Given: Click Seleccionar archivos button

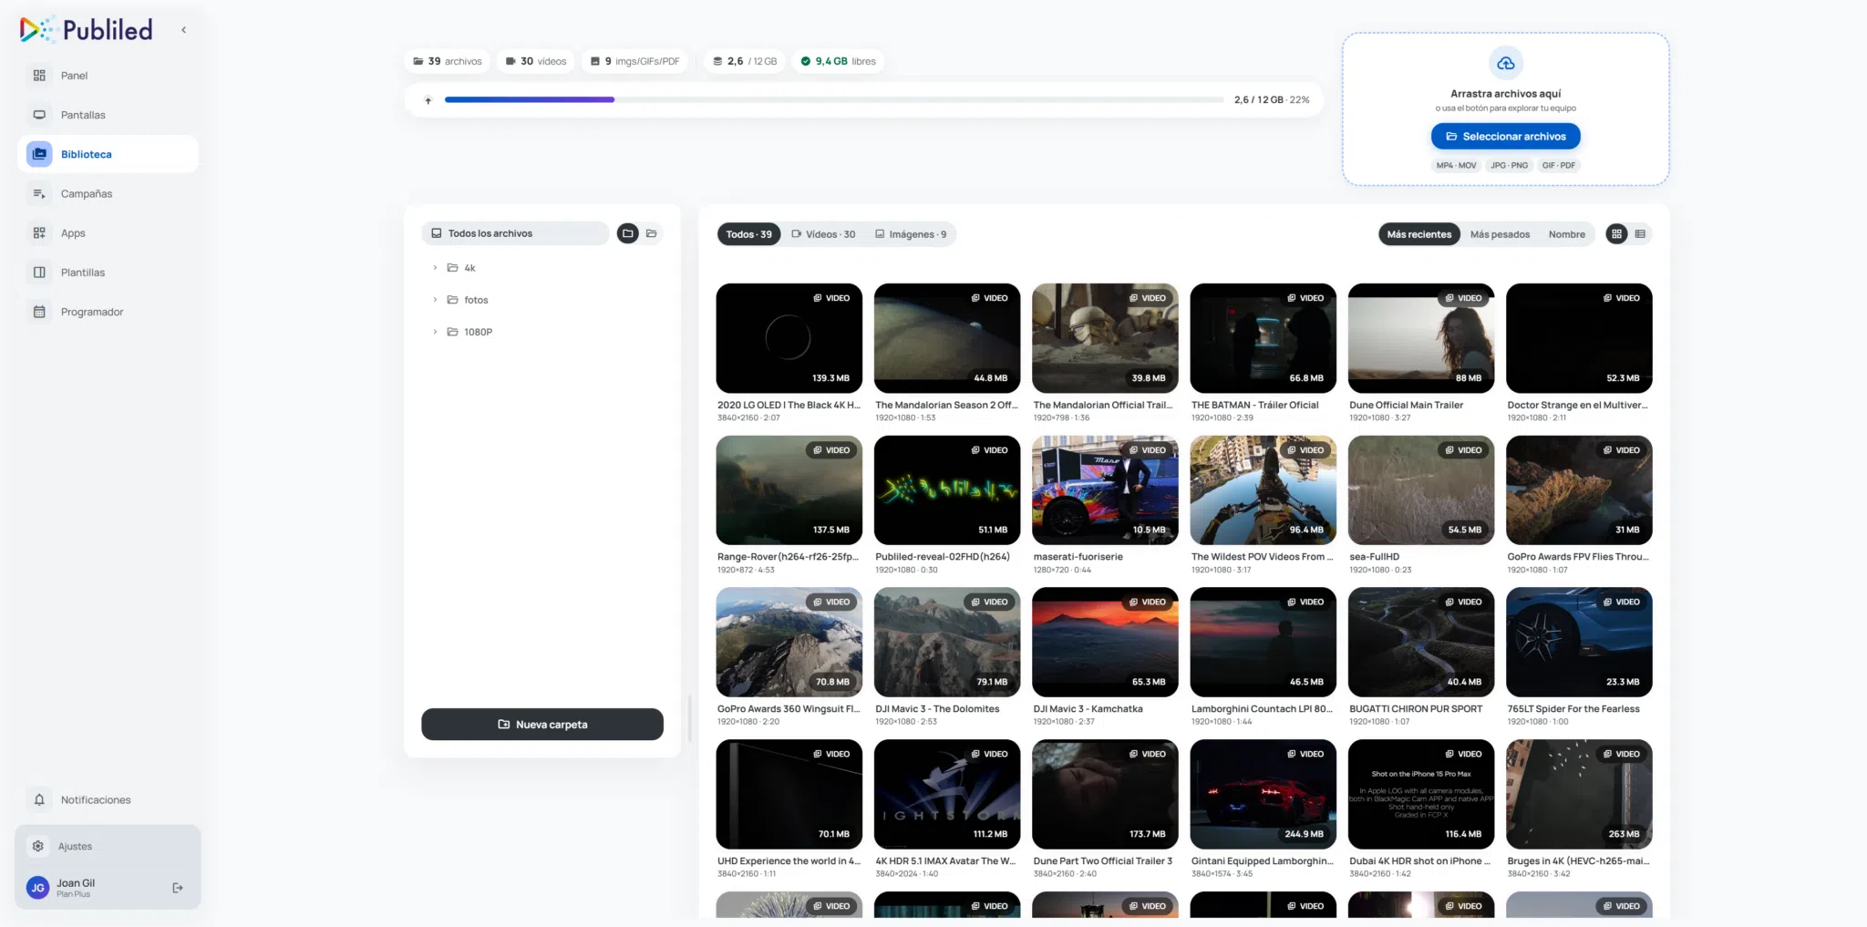Looking at the screenshot, I should [1506, 137].
